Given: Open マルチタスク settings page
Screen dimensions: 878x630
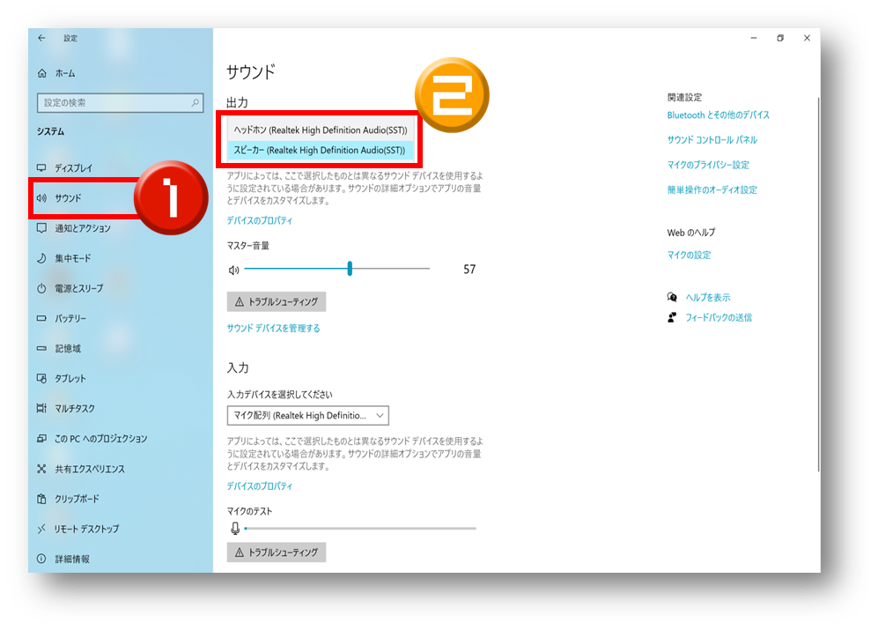Looking at the screenshot, I should [75, 409].
